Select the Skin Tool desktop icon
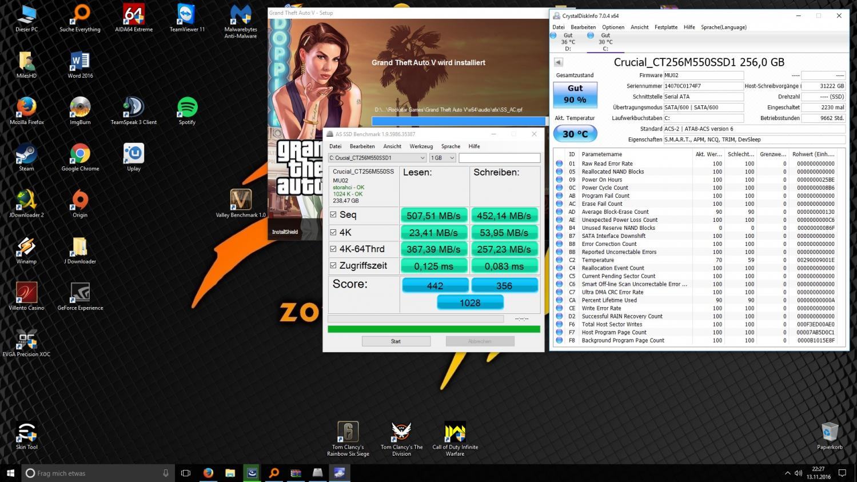This screenshot has width=857, height=482. (x=26, y=436)
